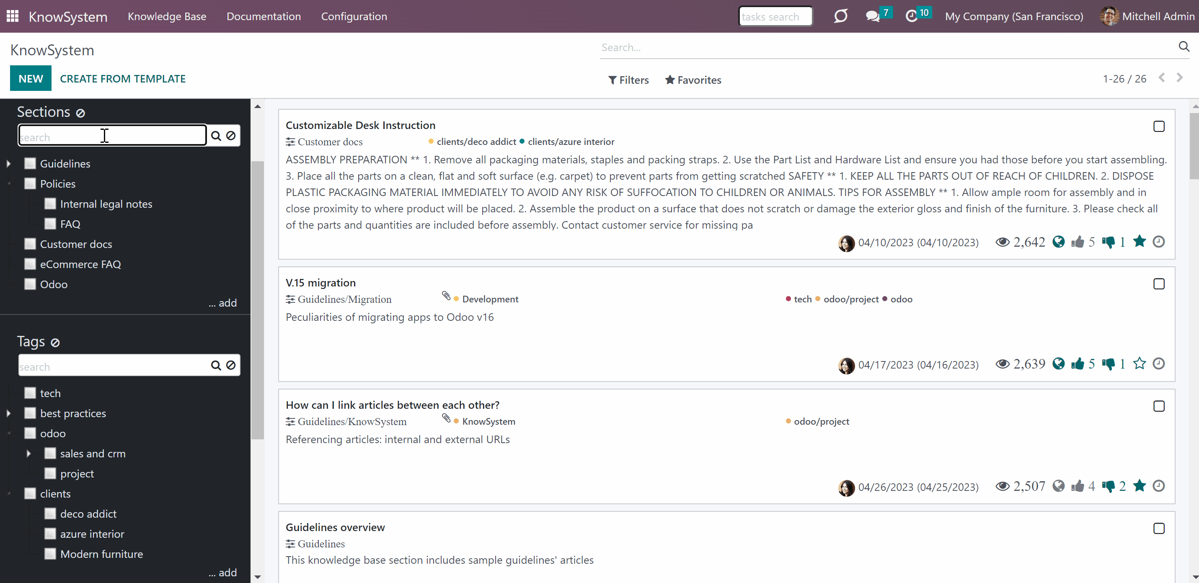Select the Customizable Desk Instruction article checkbox
Image resolution: width=1199 pixels, height=583 pixels.
pyautogui.click(x=1158, y=126)
